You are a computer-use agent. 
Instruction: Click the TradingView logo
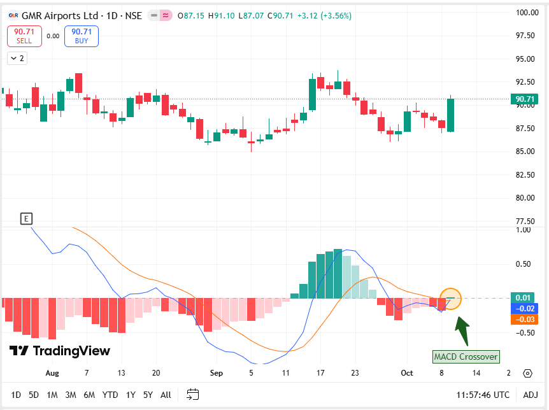[60, 351]
